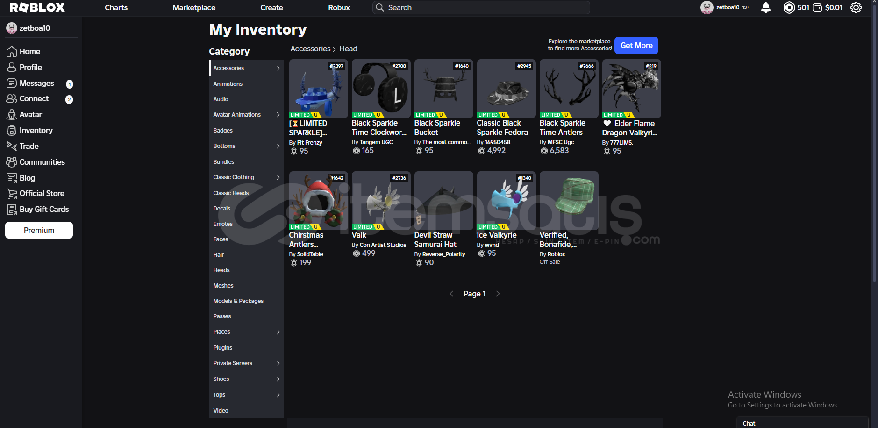Expand the Avatar Animations category

pos(278,115)
